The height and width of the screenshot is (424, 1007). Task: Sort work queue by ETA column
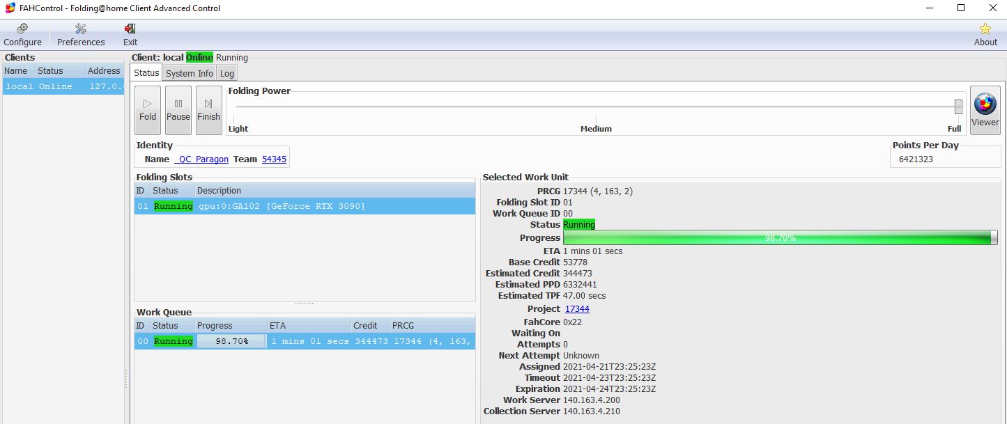pos(309,326)
